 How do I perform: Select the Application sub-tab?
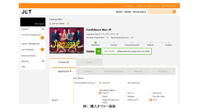pos(63,71)
